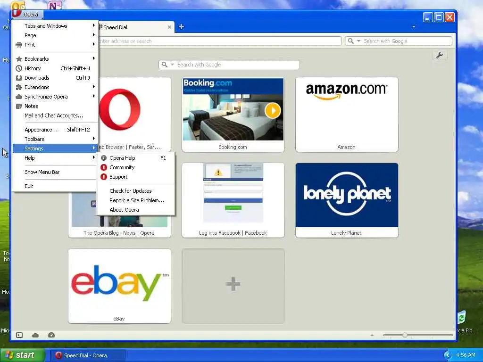The width and height of the screenshot is (483, 362).
Task: Add a new Speed Dial entry
Action: [x=233, y=286]
